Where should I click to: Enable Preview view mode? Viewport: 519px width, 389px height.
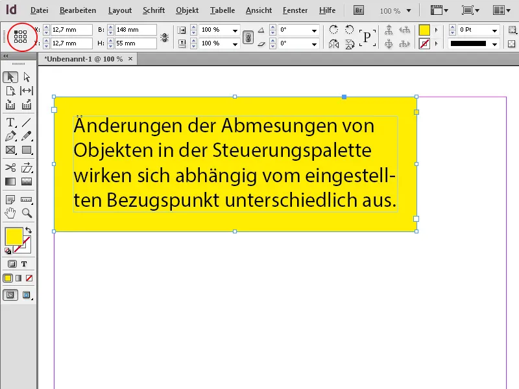click(27, 295)
